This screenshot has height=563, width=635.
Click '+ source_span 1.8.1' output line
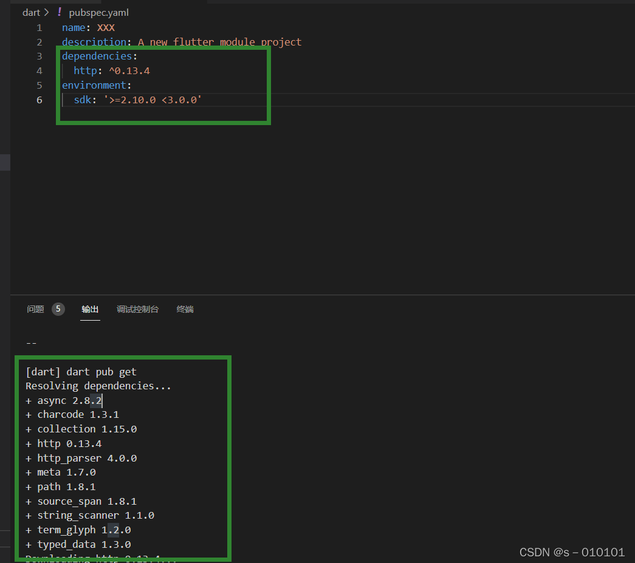coord(81,502)
